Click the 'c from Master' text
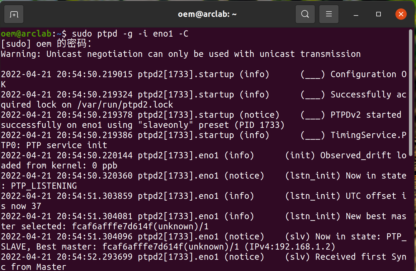416x271 pixels. [34, 266]
